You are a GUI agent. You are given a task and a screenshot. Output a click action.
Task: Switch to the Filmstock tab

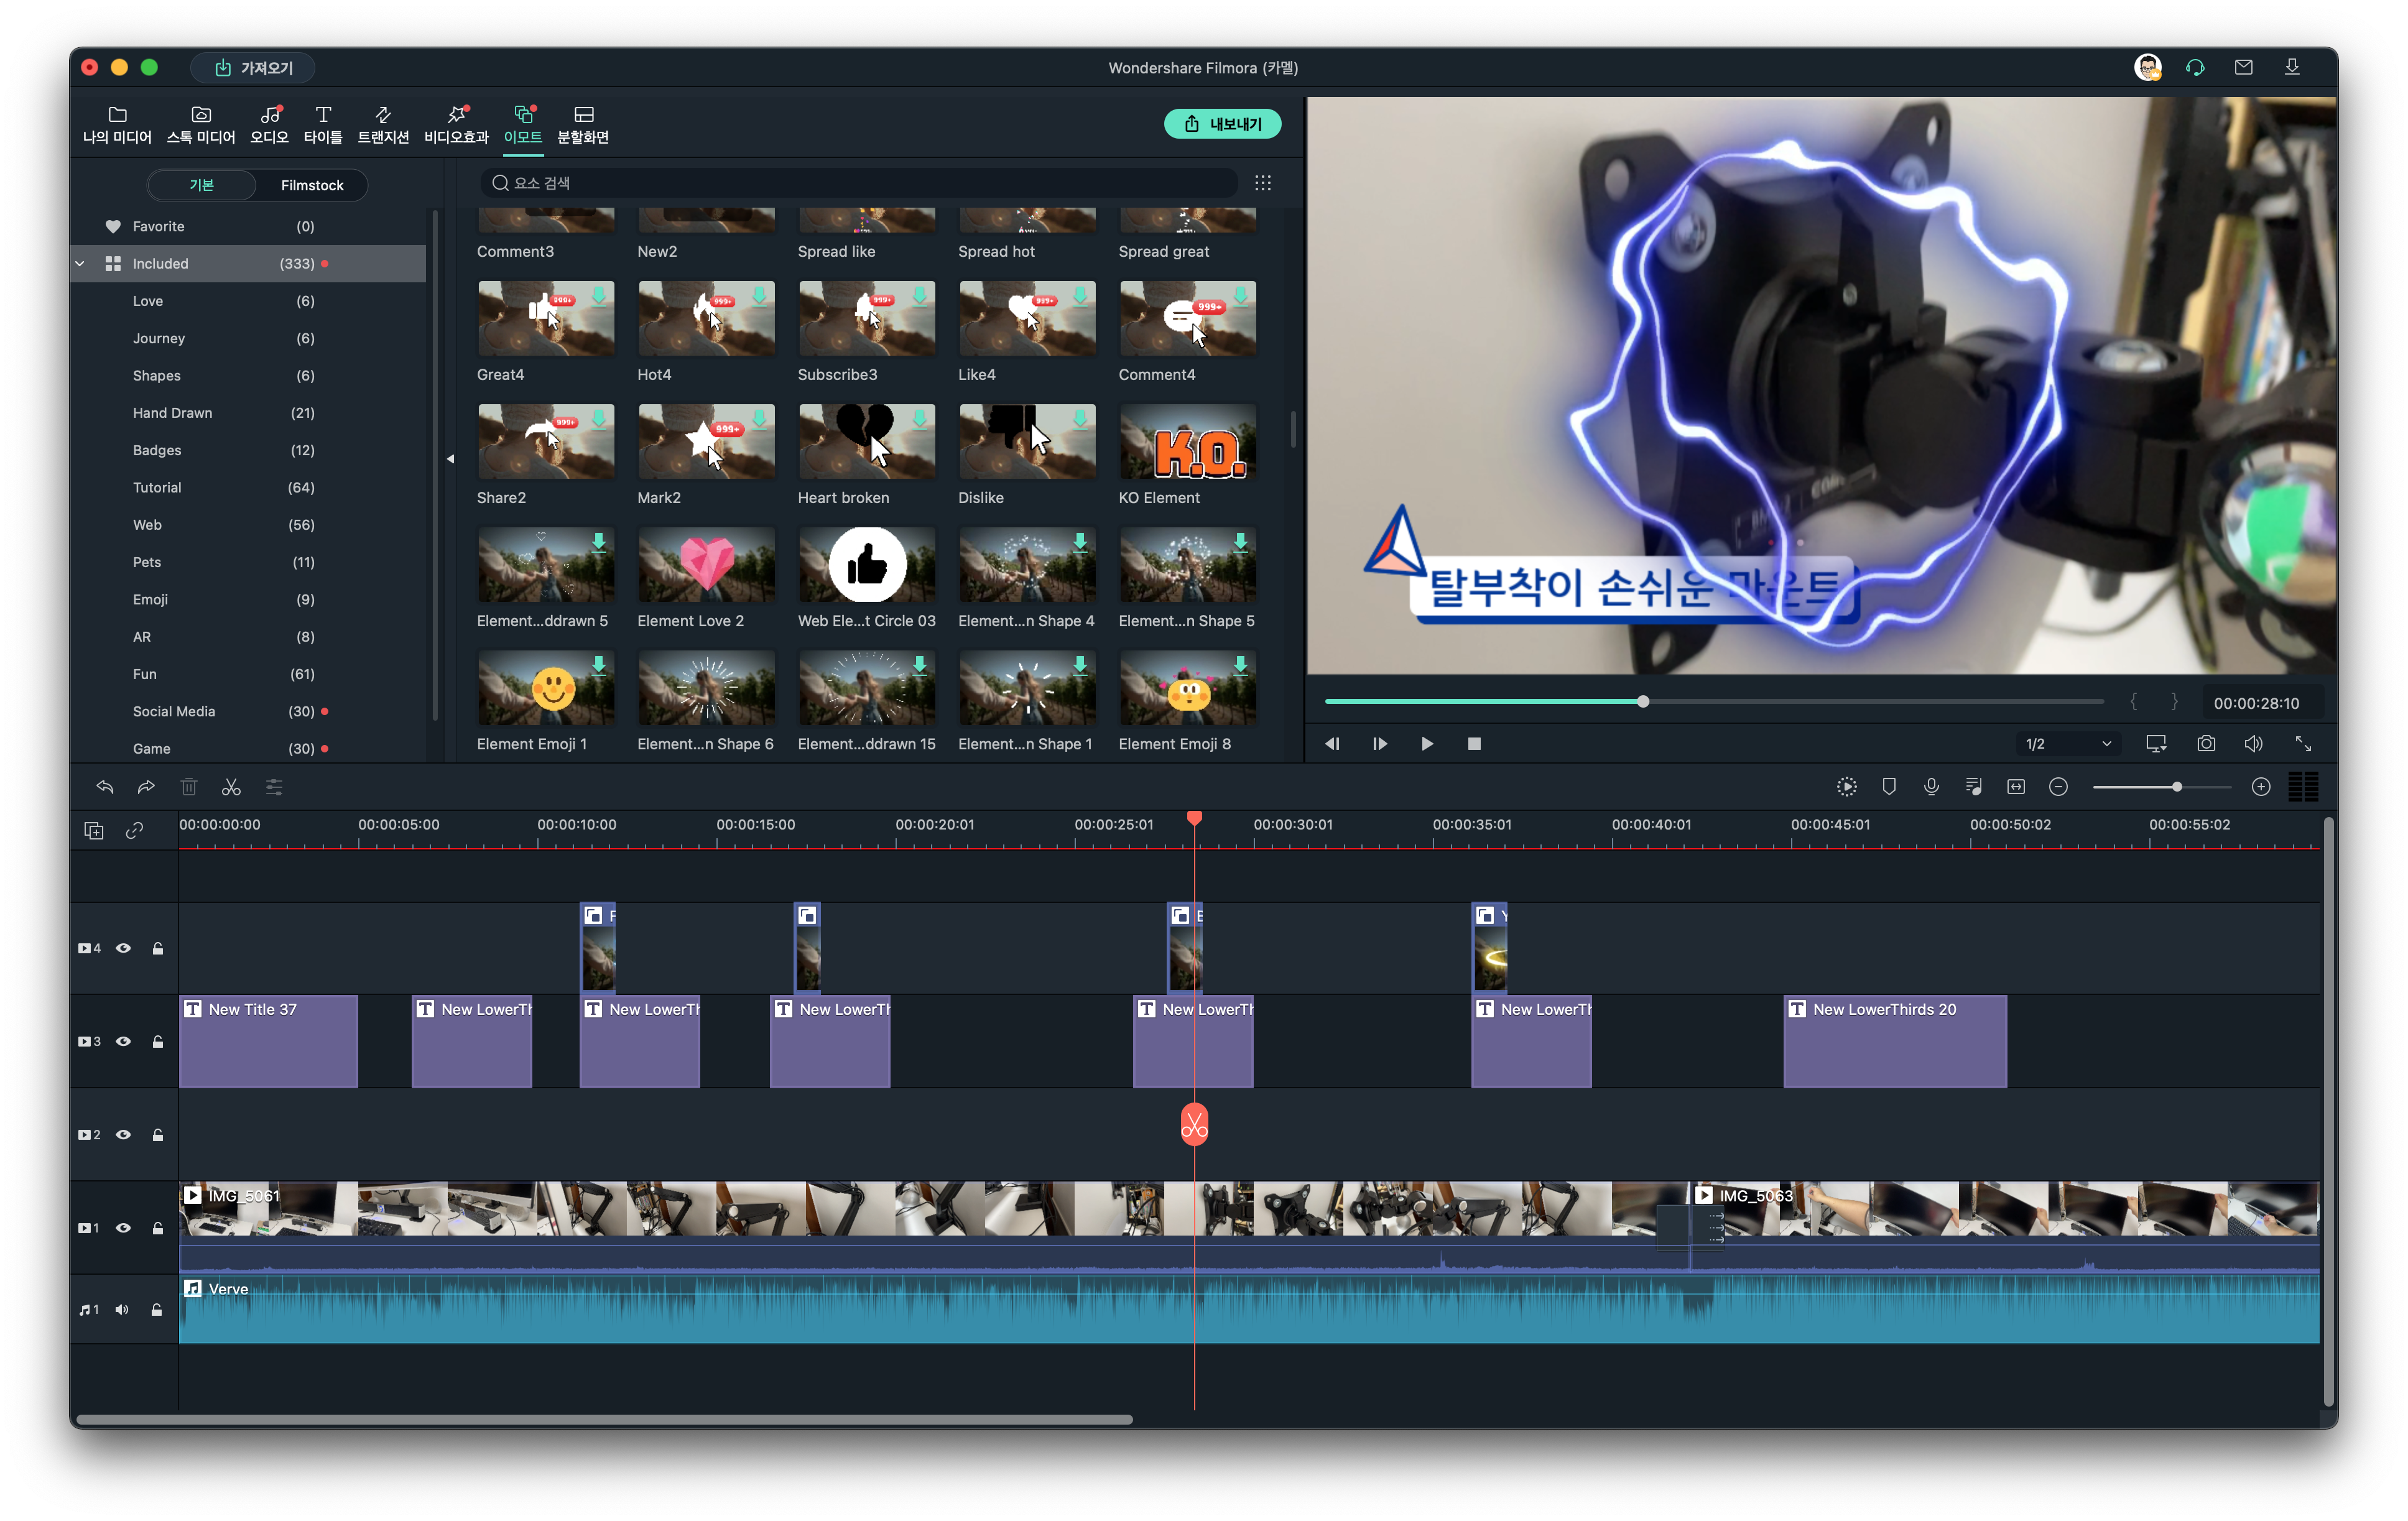click(312, 185)
